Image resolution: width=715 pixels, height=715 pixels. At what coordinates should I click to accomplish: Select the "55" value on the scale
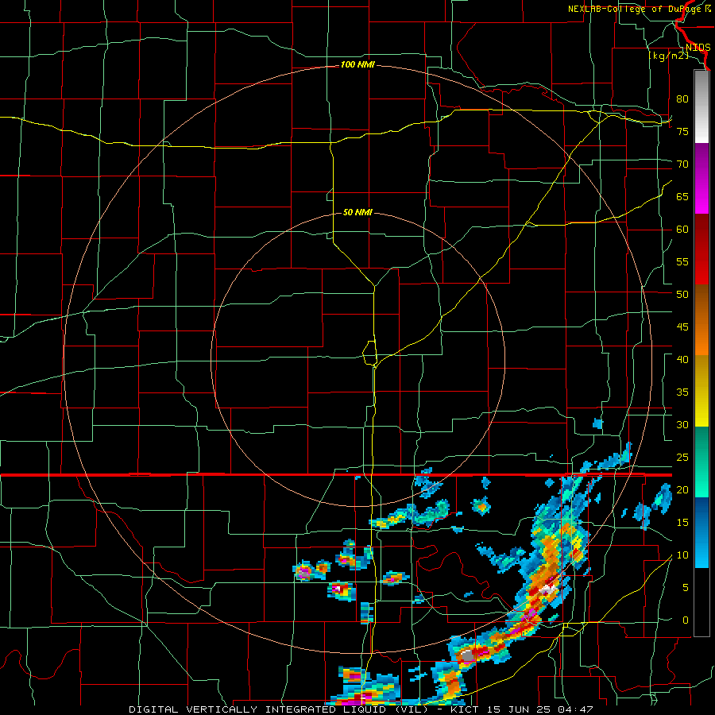pos(682,261)
